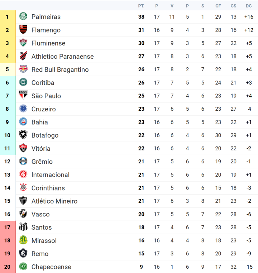Click the Internacional team name
Viewport: 258px width, 273px height.
(50, 175)
